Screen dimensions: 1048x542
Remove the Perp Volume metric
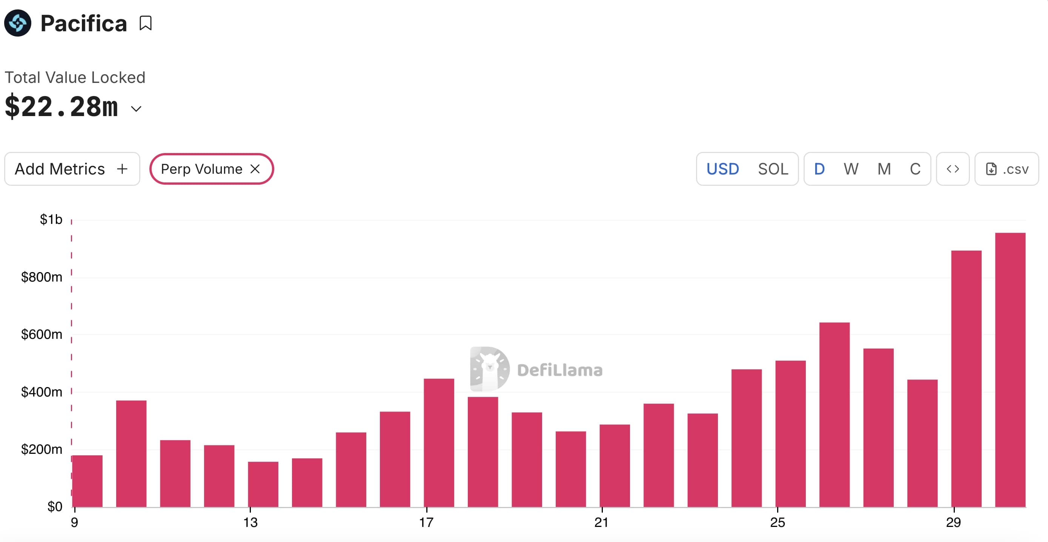[255, 169]
